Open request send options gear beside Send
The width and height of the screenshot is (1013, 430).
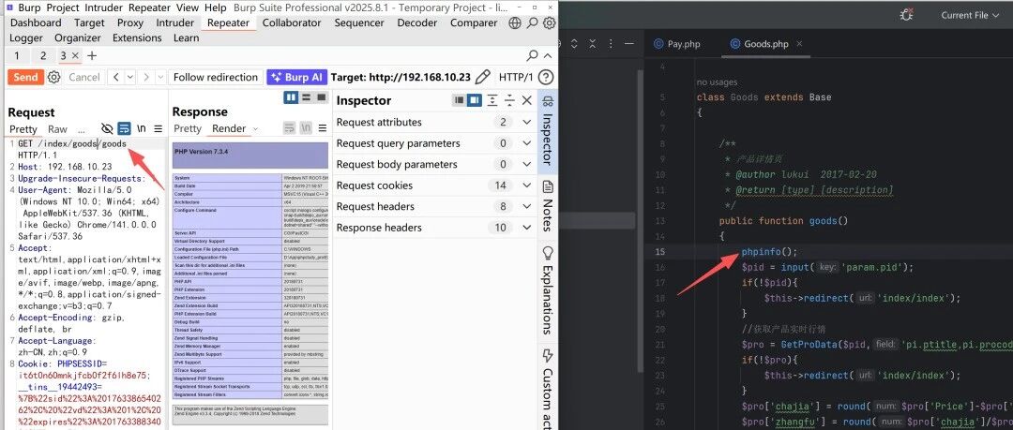(x=54, y=78)
